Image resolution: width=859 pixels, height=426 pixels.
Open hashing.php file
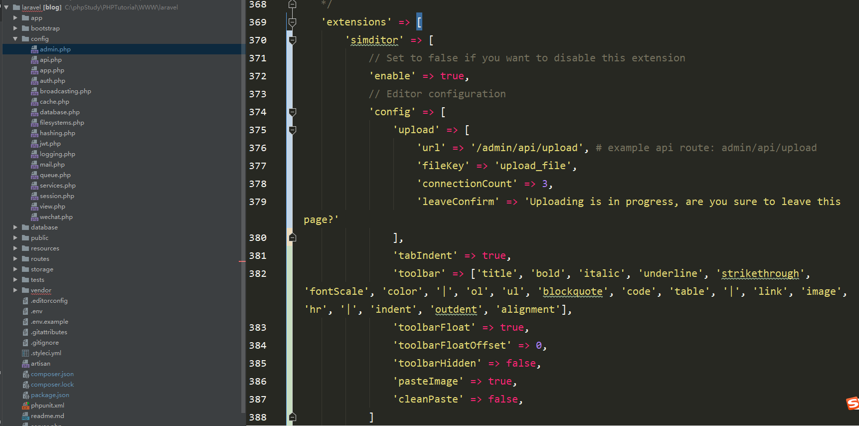click(57, 133)
